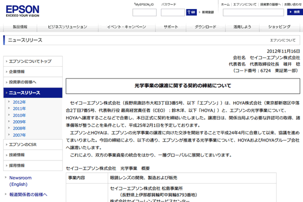This screenshot has height=202, width=303.
Task: Focus the MyEPSON ID input field
Action: pyautogui.click(x=144, y=12)
